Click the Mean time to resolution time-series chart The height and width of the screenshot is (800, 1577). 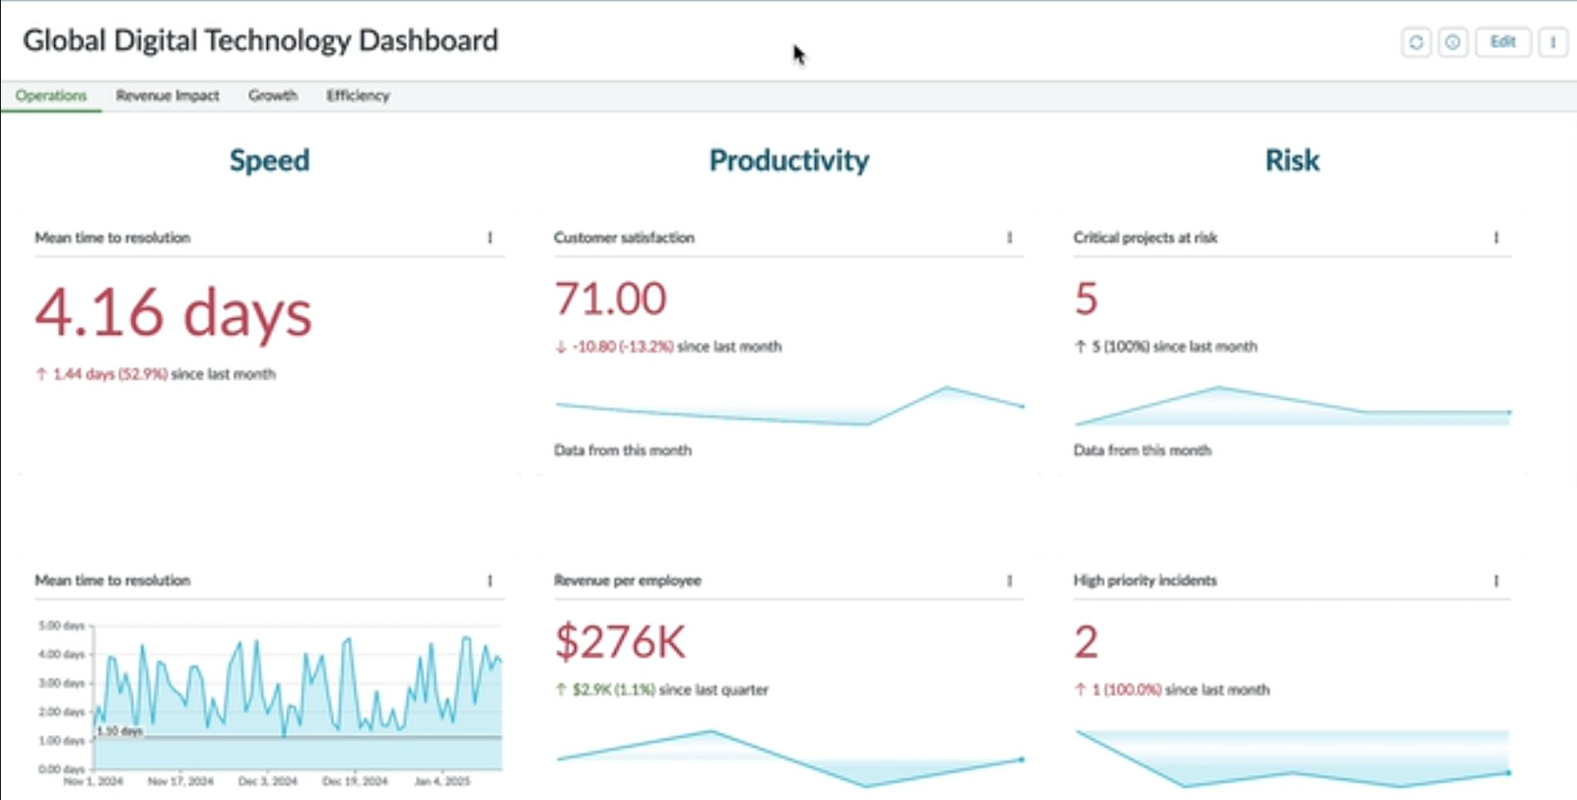(x=296, y=700)
